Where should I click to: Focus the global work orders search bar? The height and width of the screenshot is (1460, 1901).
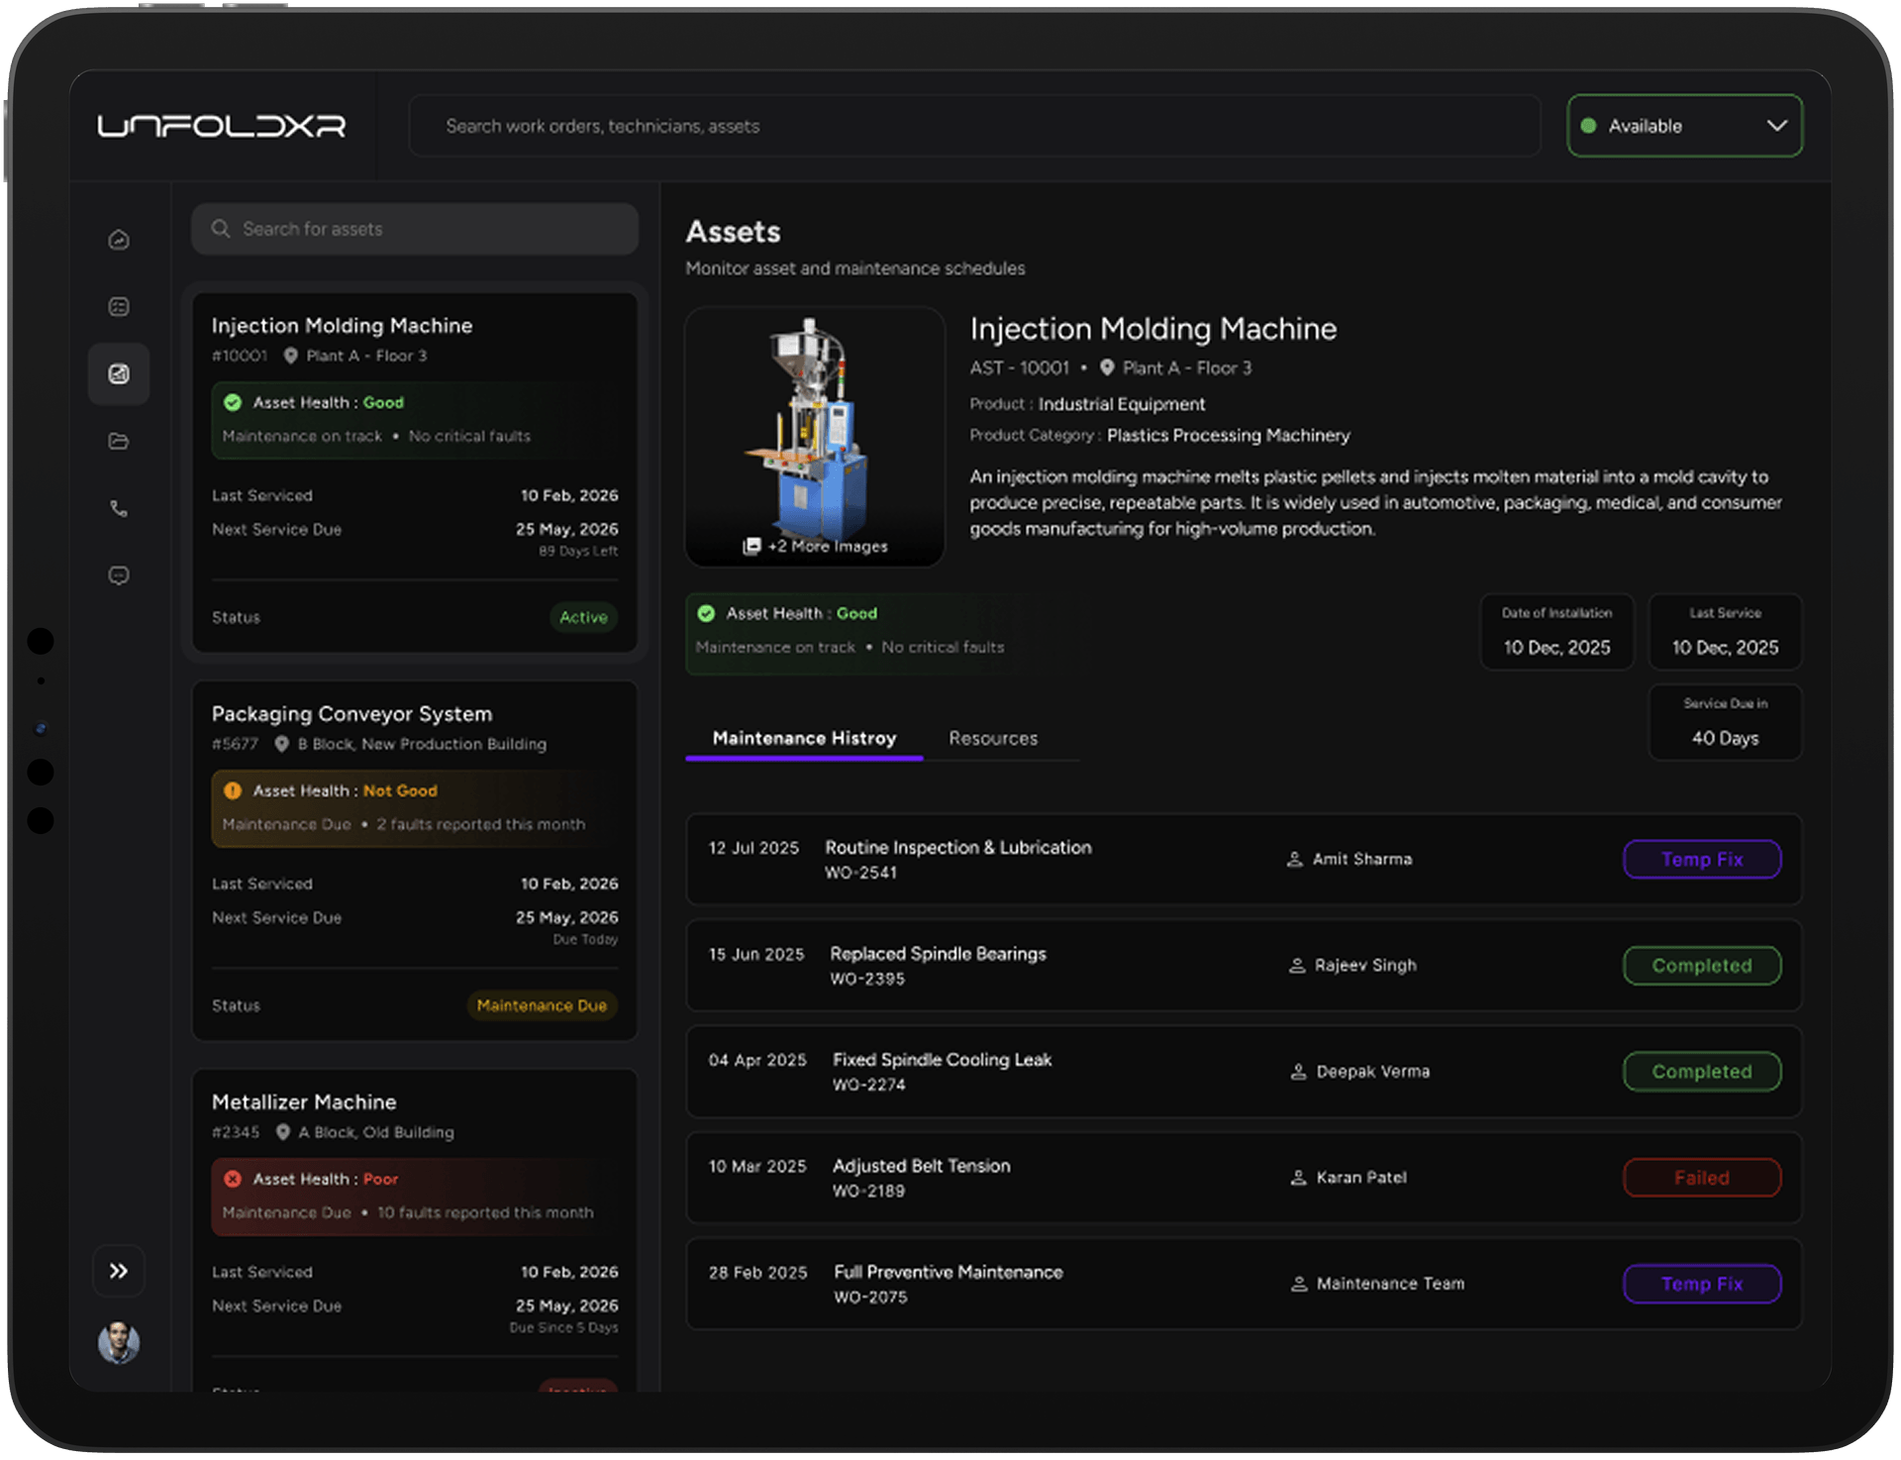tap(975, 126)
